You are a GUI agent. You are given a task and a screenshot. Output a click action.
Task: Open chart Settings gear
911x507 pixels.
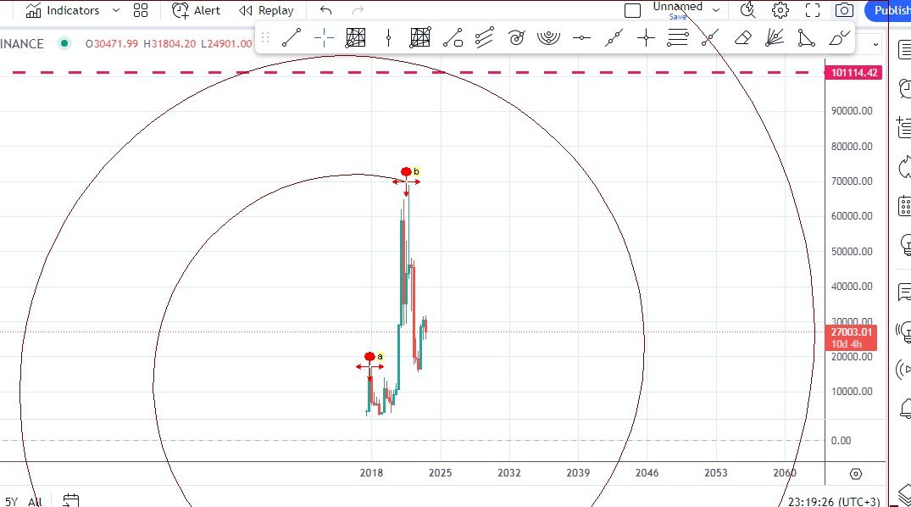click(x=780, y=10)
